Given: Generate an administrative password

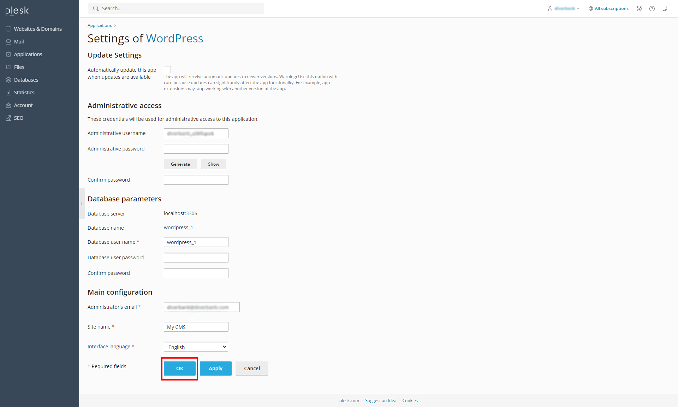Looking at the screenshot, I should click(x=180, y=164).
